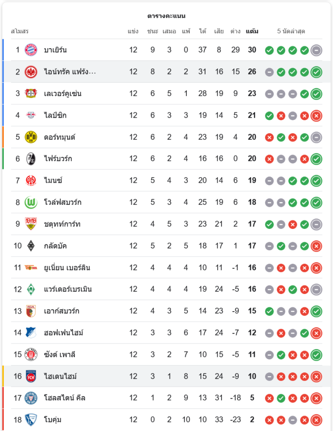The height and width of the screenshot is (431, 333).
Task: Click the Mainz 05 club crest
Action: click(x=31, y=181)
